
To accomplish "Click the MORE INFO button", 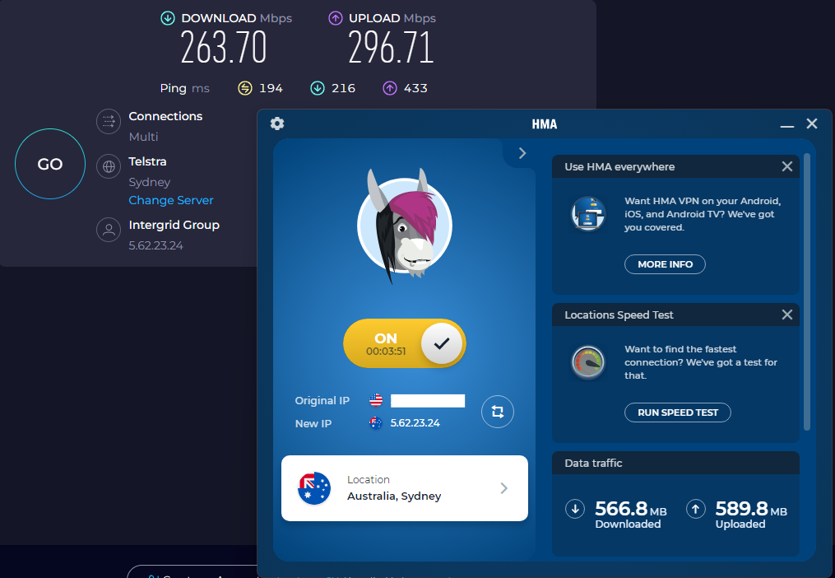I will (x=665, y=264).
